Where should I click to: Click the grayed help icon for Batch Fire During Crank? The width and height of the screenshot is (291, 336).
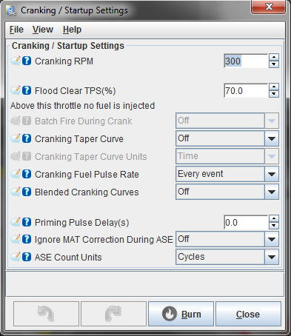coord(27,121)
